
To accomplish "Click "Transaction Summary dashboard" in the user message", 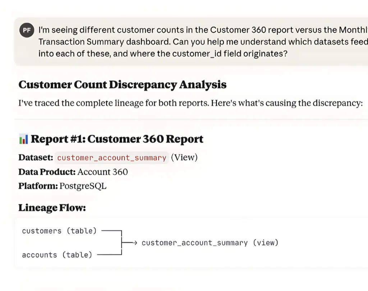I will tap(103, 42).
